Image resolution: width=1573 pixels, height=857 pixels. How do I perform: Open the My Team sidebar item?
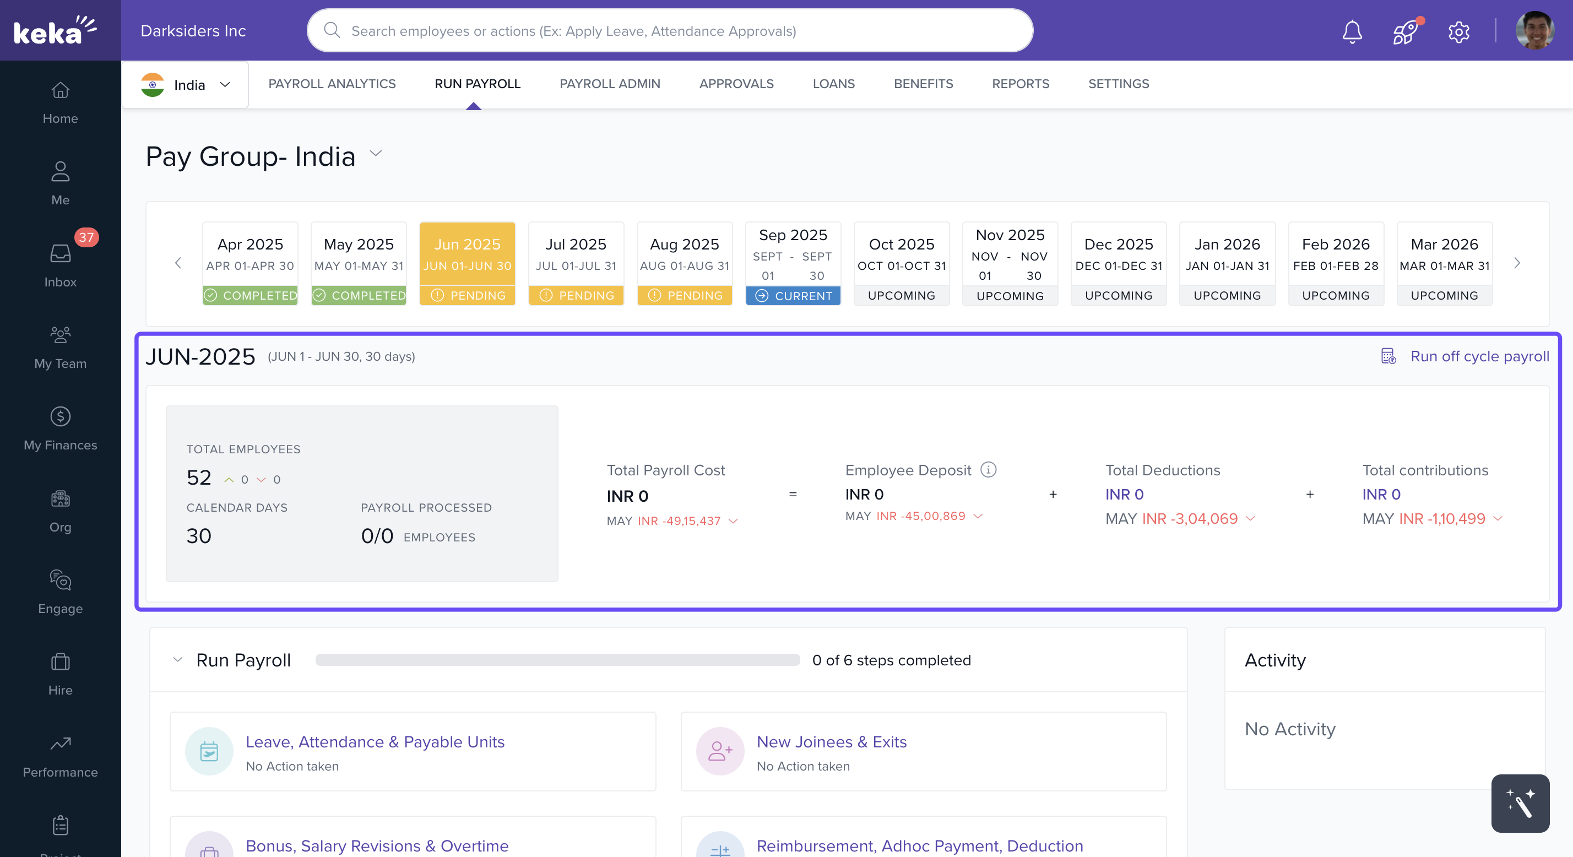[60, 346]
